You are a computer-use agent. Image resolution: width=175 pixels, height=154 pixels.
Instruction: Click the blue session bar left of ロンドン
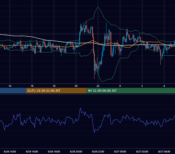click(x=13, y=91)
